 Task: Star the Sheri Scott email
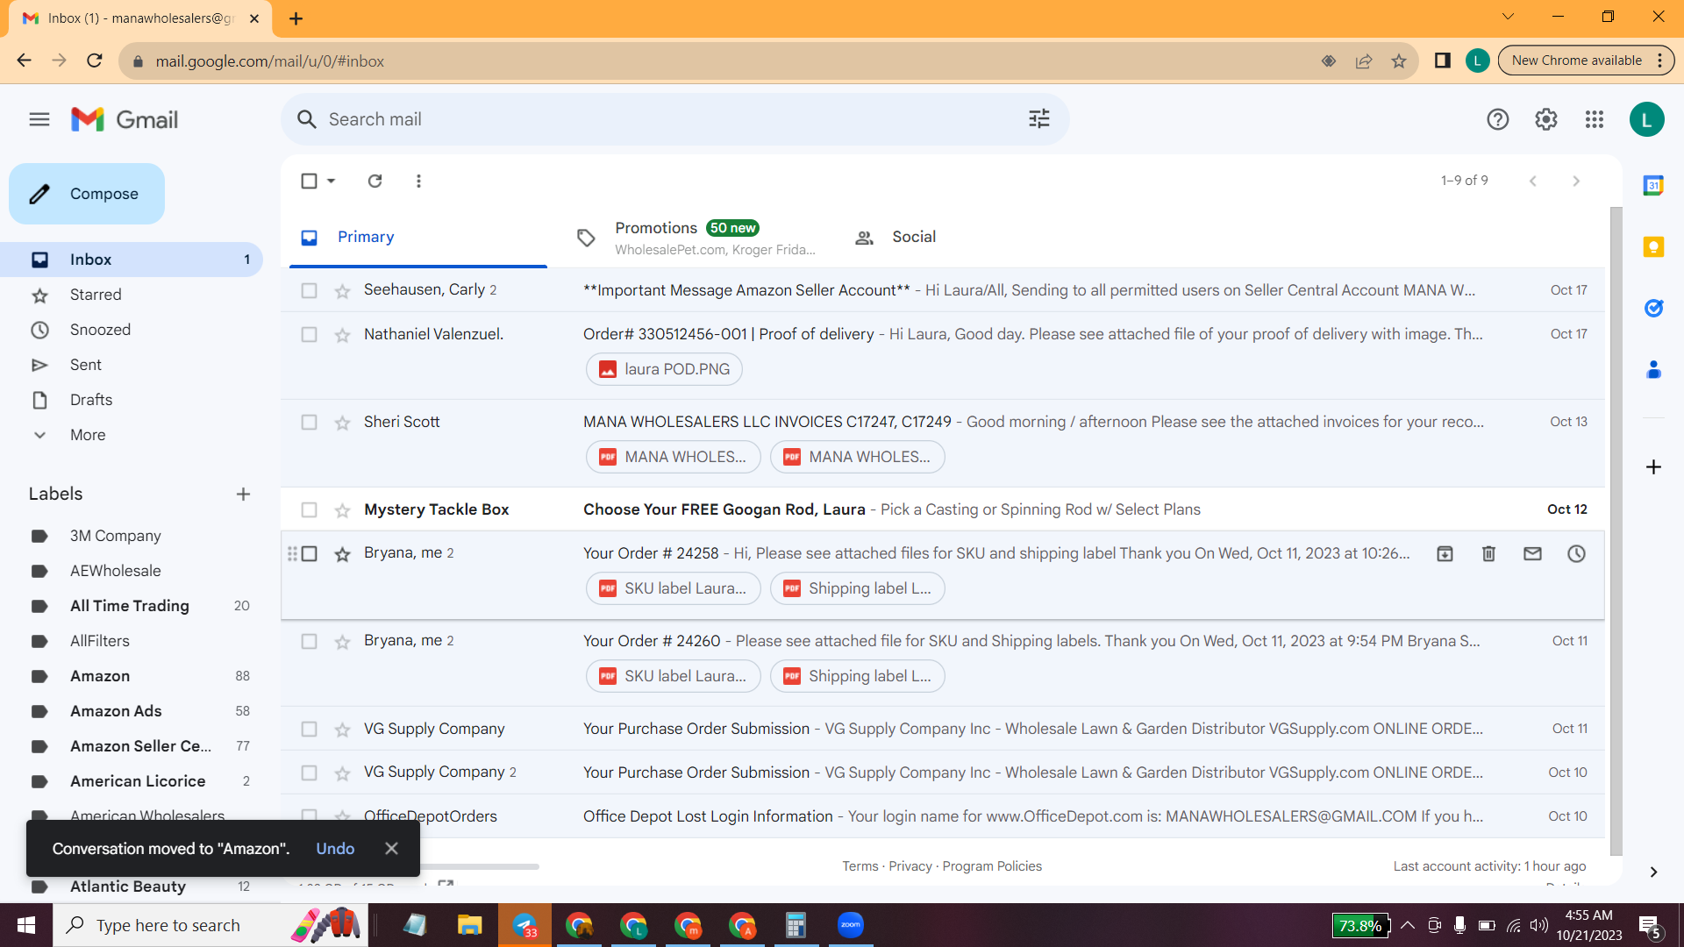coord(342,422)
